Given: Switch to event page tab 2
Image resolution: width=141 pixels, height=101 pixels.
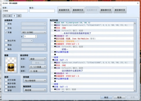Looking at the screenshot, I should pyautogui.click(x=10, y=16).
